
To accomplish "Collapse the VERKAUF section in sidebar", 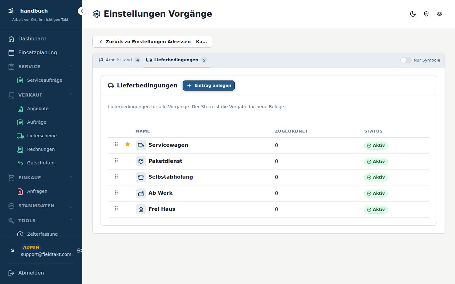I will point(71,94).
